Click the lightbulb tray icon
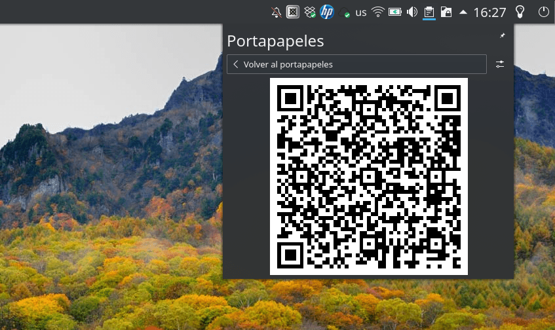The height and width of the screenshot is (330, 555). point(520,12)
